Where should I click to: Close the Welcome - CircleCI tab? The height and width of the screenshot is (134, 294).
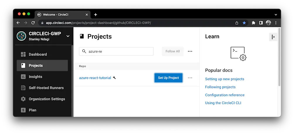(87, 15)
